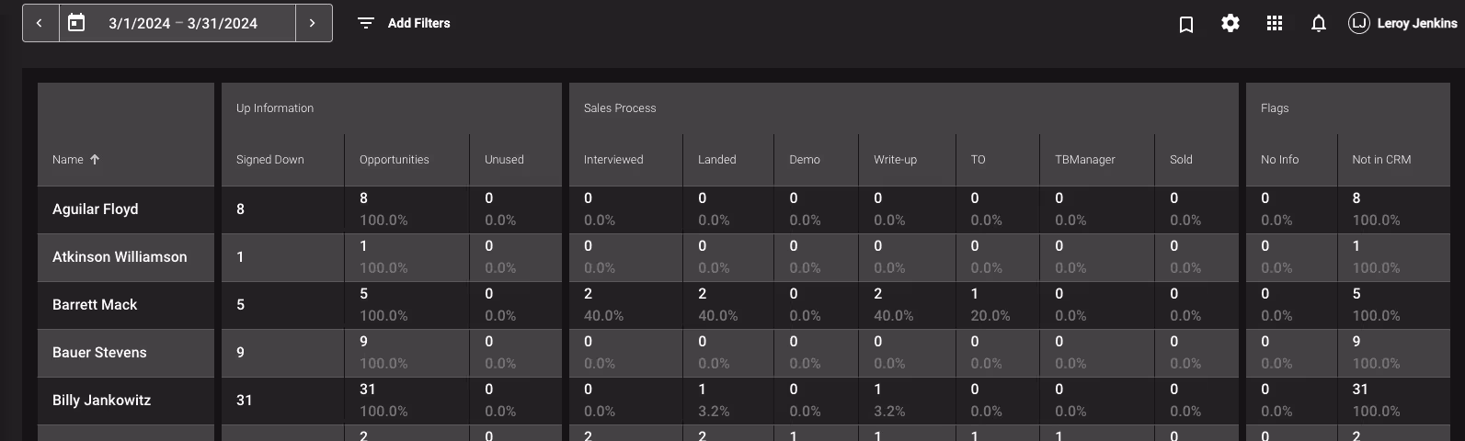
Task: Open Barrett Mack's row
Action: click(x=95, y=304)
